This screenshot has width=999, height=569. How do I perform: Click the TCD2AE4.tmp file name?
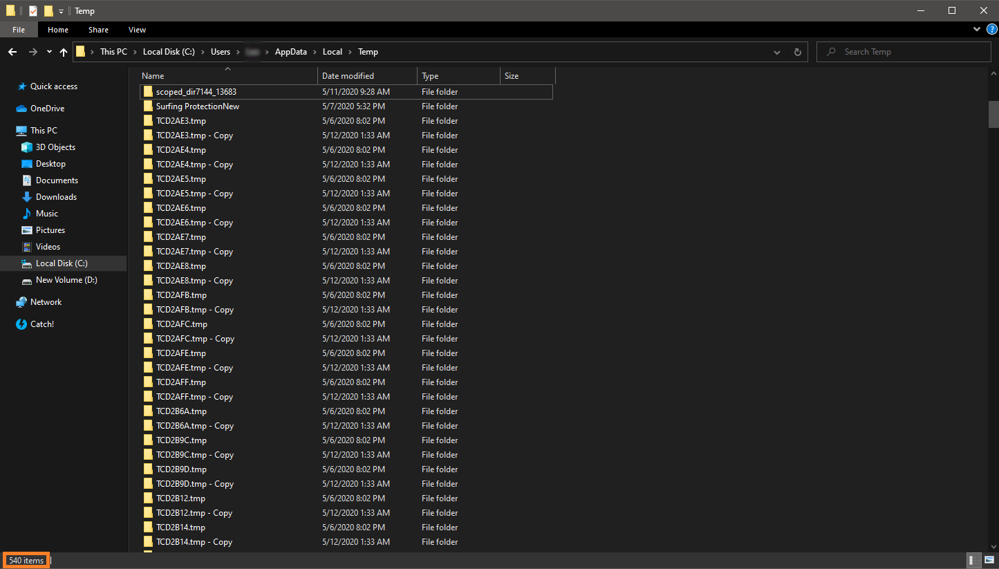click(181, 150)
